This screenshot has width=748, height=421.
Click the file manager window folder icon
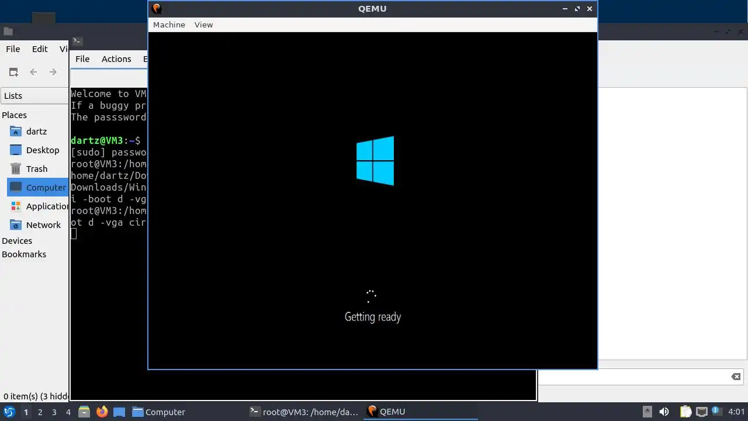pyautogui.click(x=8, y=31)
